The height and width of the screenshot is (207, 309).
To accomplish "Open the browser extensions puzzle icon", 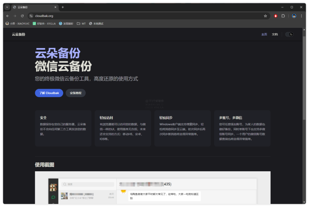I will [x=283, y=16].
